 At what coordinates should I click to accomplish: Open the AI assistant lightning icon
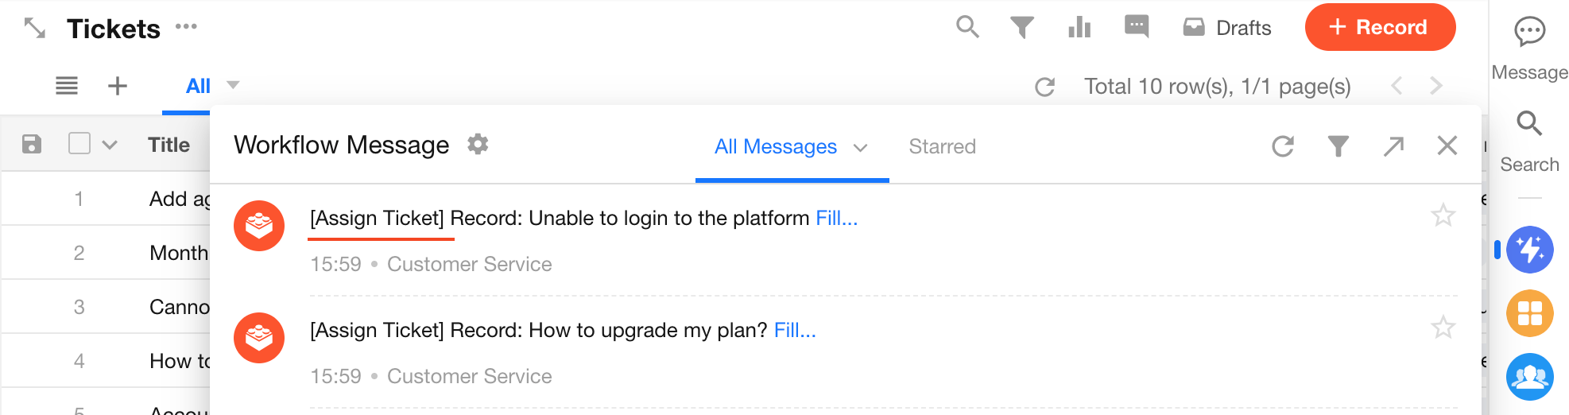(x=1530, y=250)
